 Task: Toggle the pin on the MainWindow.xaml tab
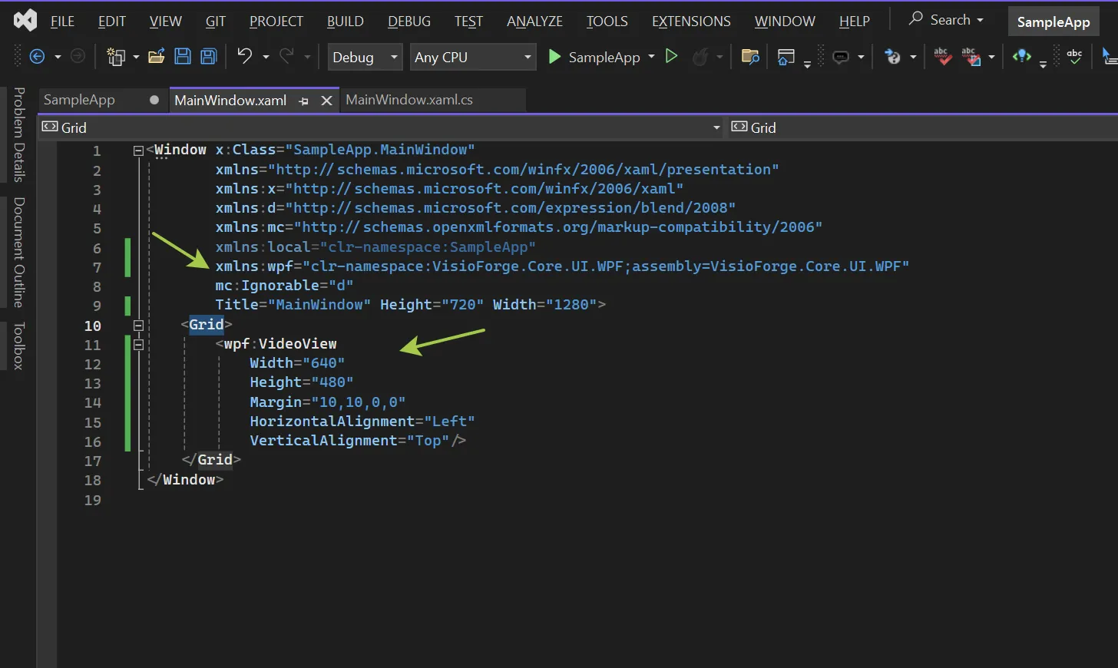(303, 100)
